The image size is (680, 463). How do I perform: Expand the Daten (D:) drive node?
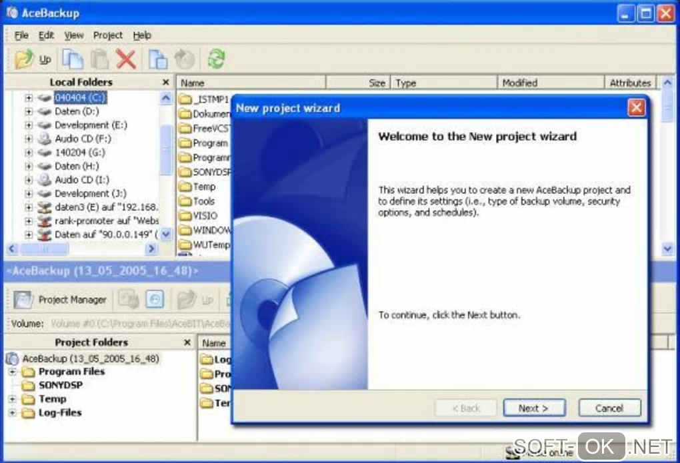pos(29,111)
